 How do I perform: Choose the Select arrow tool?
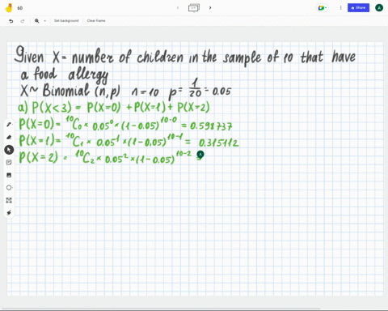(9, 150)
